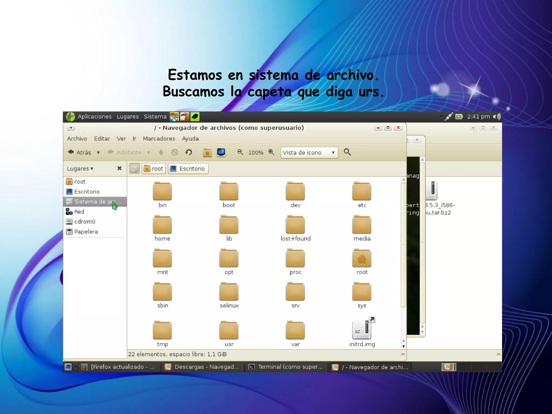
Task: Click the Adelante forward button
Action: point(124,152)
